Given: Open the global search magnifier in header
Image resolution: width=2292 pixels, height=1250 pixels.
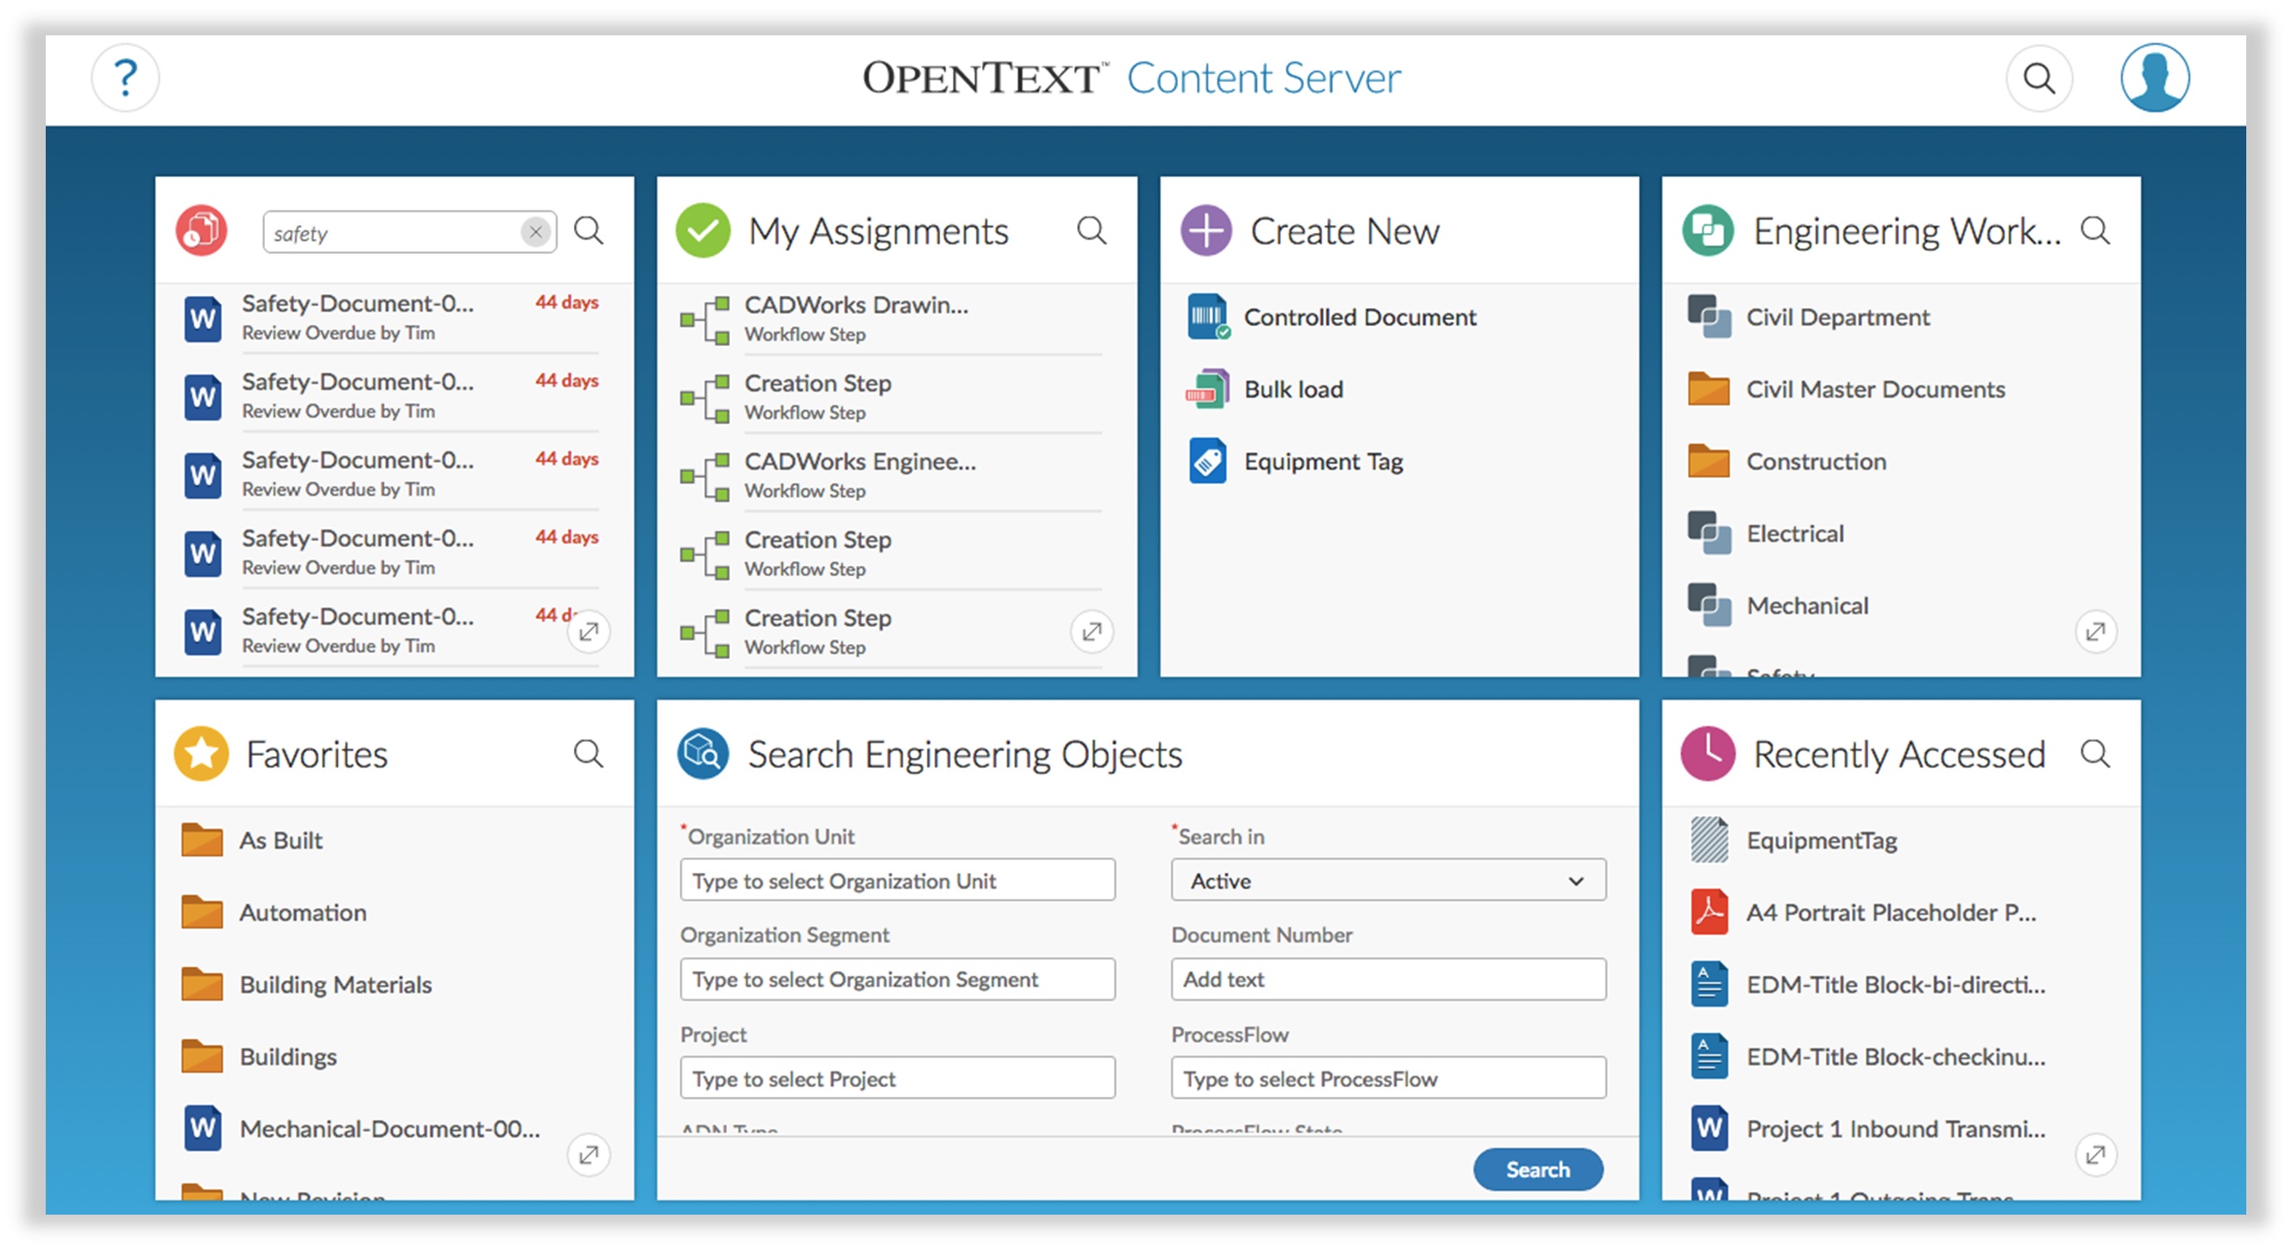Looking at the screenshot, I should [2038, 79].
